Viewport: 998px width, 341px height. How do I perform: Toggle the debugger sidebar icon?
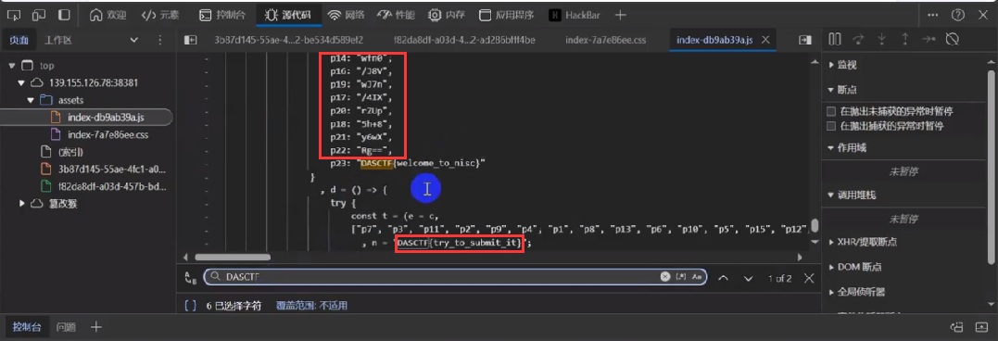[x=805, y=40]
